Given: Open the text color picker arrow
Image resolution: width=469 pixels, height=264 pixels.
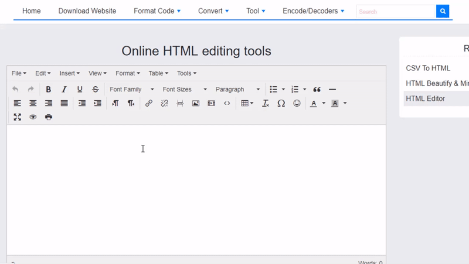Looking at the screenshot, I should tap(324, 103).
